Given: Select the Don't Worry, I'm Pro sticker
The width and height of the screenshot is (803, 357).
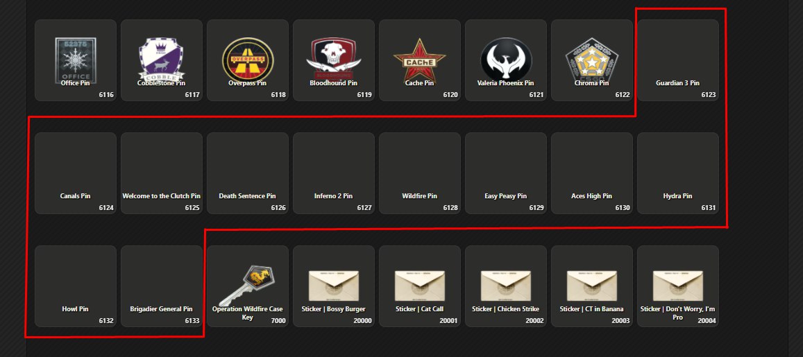Looking at the screenshot, I should [x=677, y=286].
